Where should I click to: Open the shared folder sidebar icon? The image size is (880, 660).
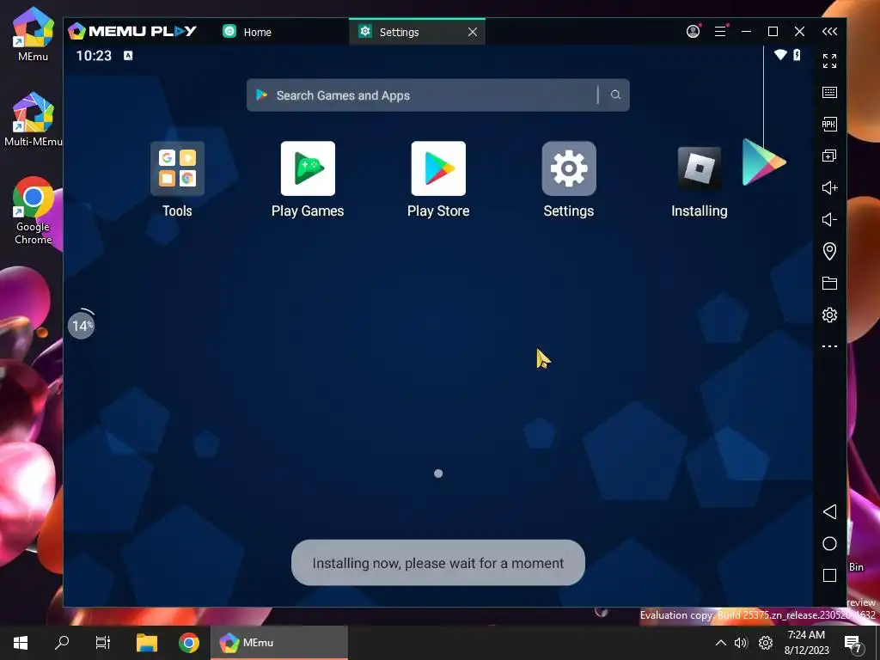(829, 283)
